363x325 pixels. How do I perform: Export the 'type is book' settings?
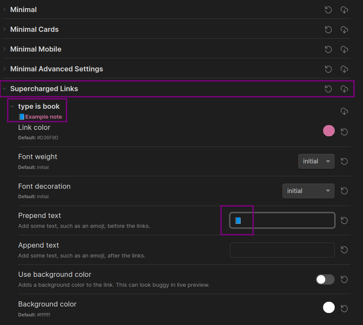tap(344, 111)
